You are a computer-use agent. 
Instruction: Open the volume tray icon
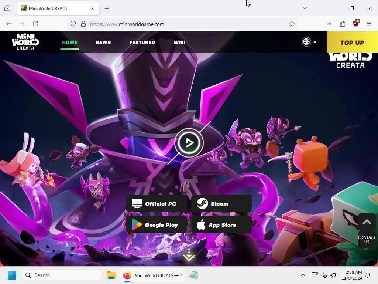[x=324, y=275]
